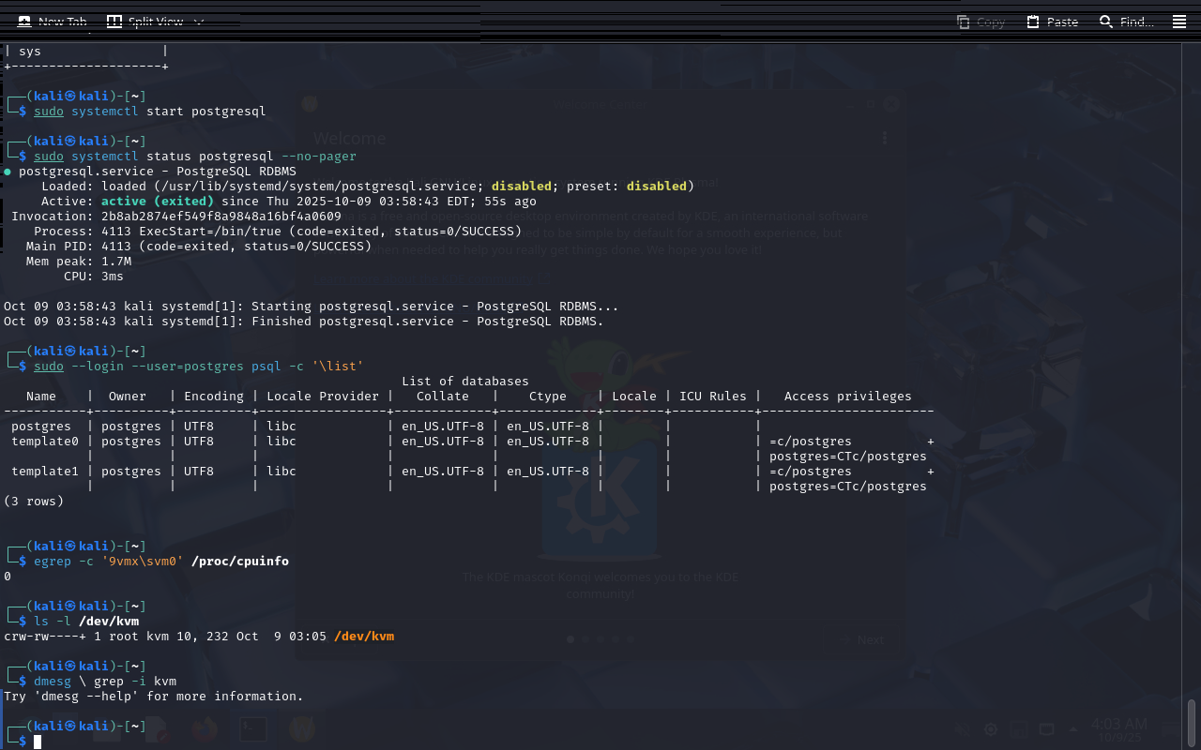Click the Split View icon
The height and width of the screenshot is (750, 1201).
tap(114, 22)
